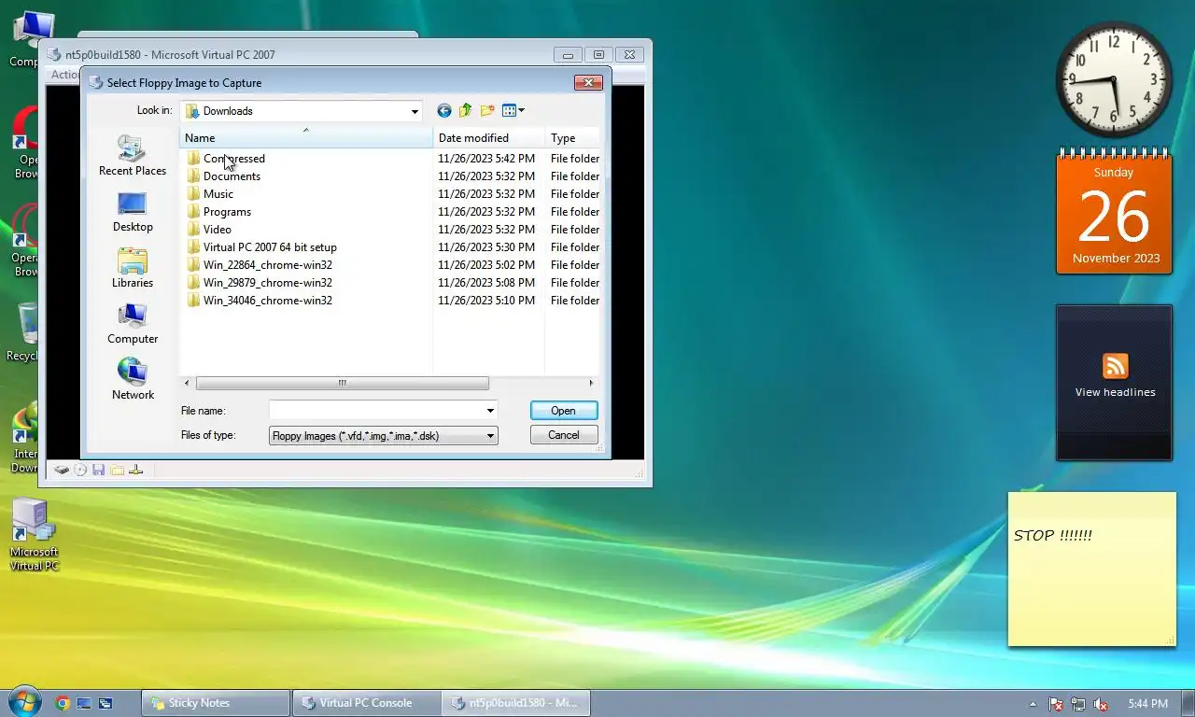Select the Programs folder

coord(218,212)
